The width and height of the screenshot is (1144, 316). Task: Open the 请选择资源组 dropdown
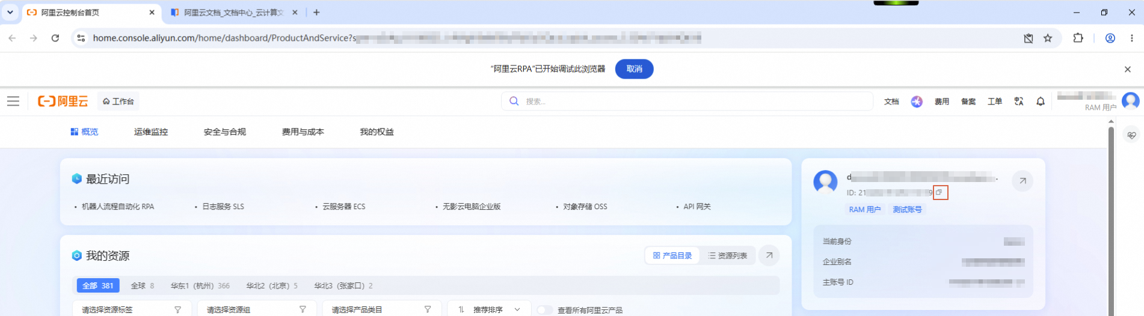257,309
